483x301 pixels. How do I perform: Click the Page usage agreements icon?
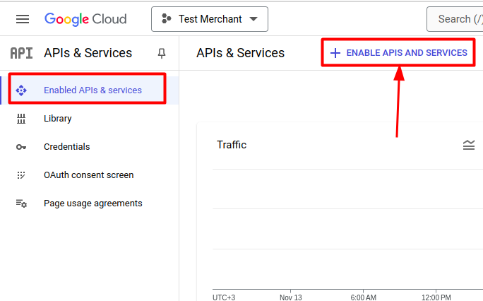tap(21, 203)
